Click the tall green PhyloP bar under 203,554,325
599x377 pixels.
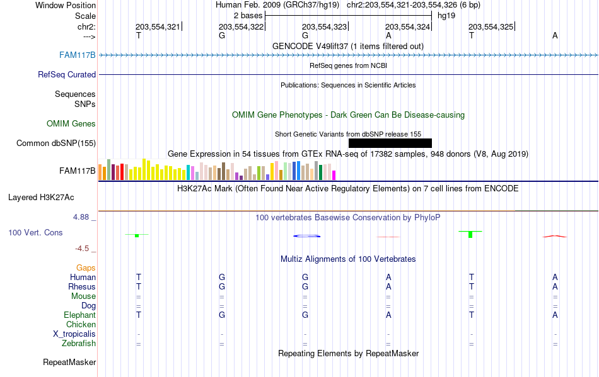pyautogui.click(x=470, y=234)
